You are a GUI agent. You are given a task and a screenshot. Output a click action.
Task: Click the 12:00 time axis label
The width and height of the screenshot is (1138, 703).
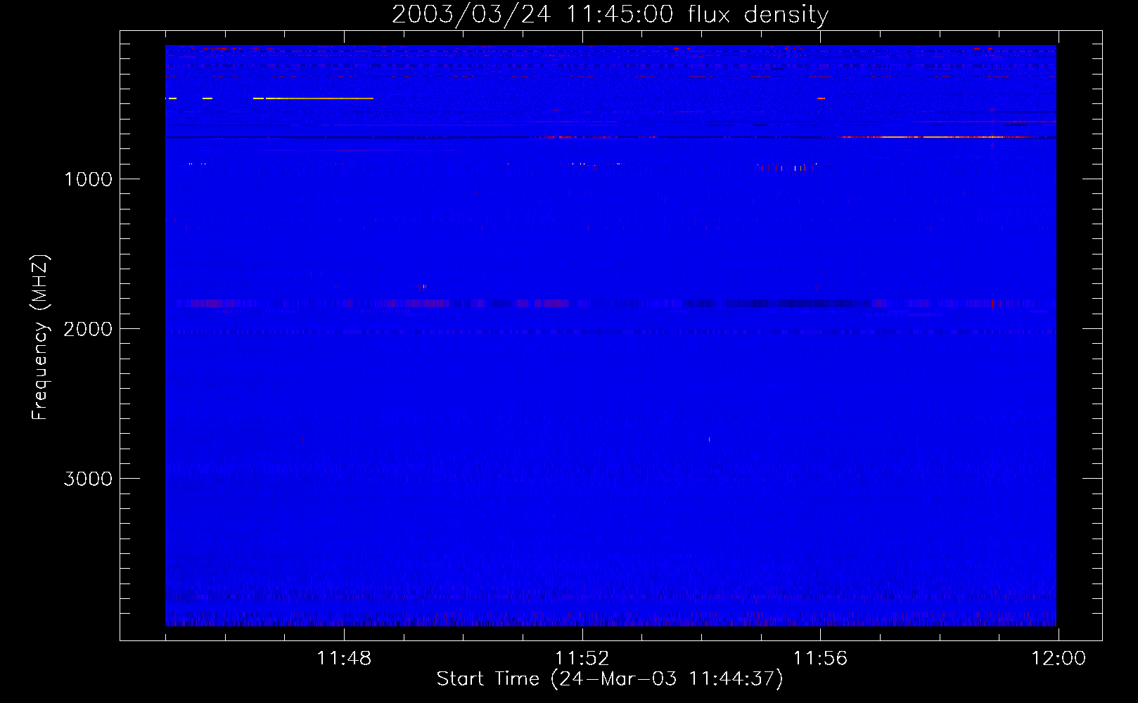tap(1059, 659)
